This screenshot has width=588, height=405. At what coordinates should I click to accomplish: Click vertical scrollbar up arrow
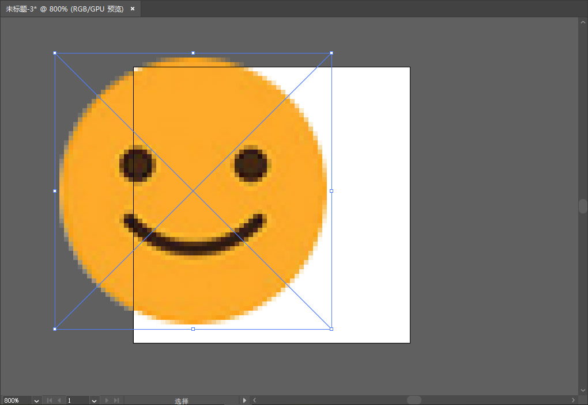583,22
